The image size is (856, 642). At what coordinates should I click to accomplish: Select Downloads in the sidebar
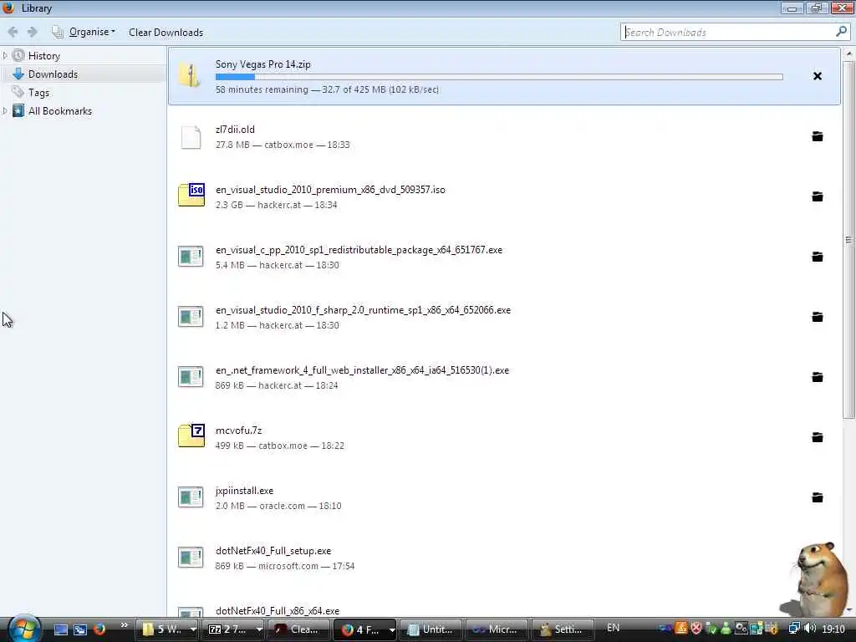(53, 74)
